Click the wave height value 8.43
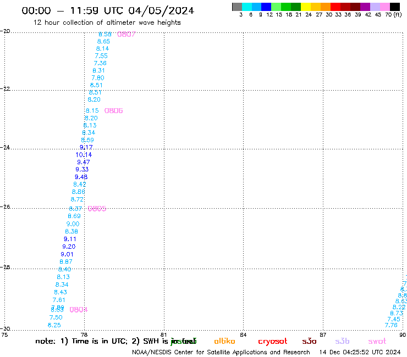 61,292
